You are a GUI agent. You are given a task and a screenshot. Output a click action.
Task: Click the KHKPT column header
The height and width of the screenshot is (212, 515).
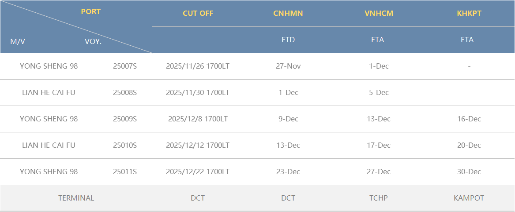click(469, 13)
